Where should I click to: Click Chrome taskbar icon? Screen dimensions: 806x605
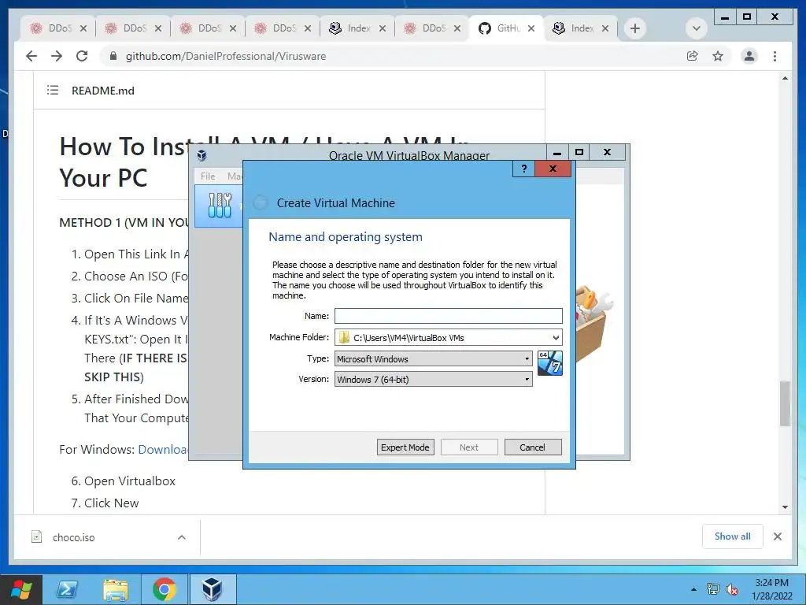[165, 589]
